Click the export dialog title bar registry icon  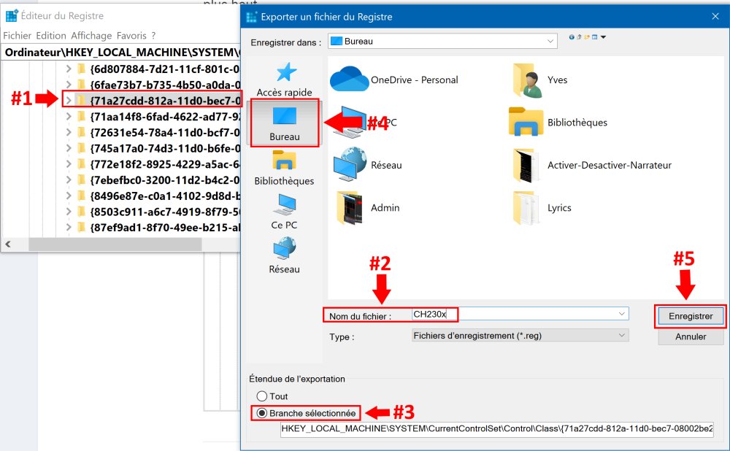point(251,18)
